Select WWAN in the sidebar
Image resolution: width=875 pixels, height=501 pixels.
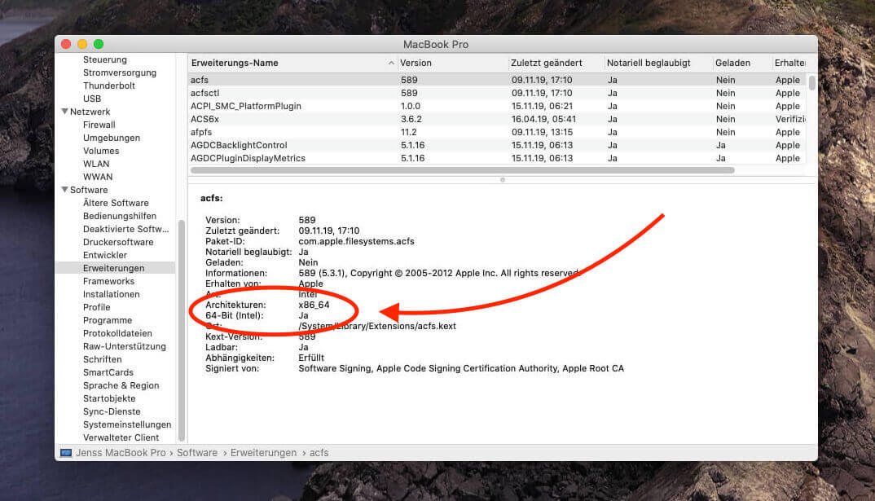coord(98,177)
